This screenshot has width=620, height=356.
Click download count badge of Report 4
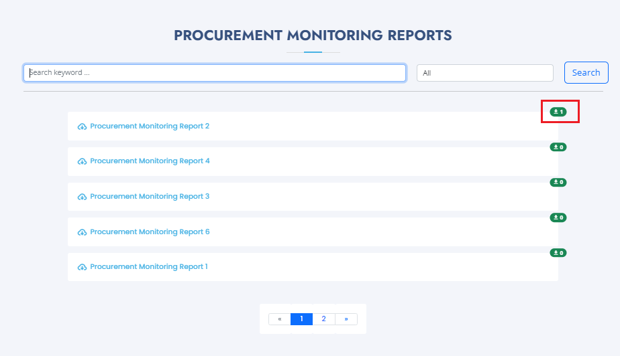(x=558, y=147)
